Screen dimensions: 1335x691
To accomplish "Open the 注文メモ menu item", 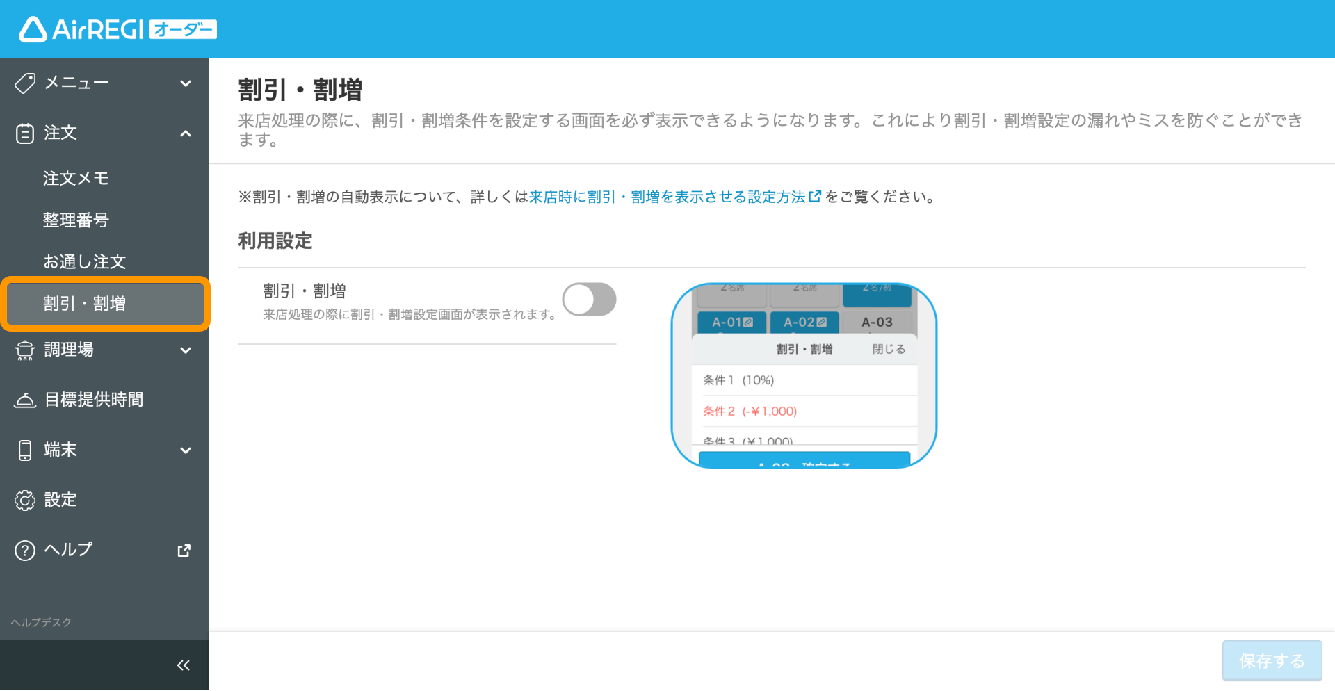I will pos(104,179).
